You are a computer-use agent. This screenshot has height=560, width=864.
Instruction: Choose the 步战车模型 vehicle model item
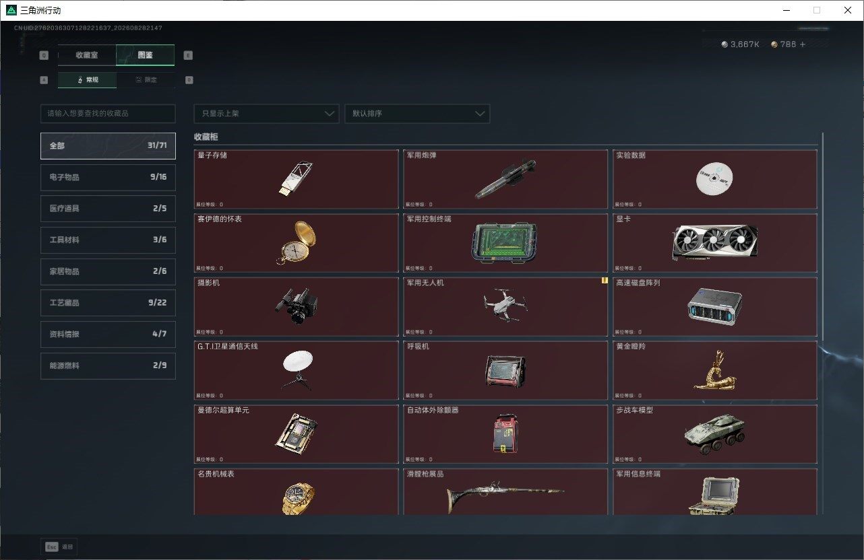[714, 433]
